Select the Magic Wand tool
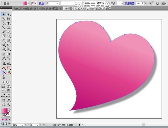Image resolution: width=168 pixels, height=128 pixels. pyautogui.click(x=4, y=19)
